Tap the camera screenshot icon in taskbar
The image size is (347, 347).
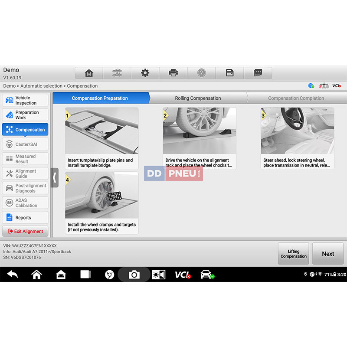coord(134,275)
